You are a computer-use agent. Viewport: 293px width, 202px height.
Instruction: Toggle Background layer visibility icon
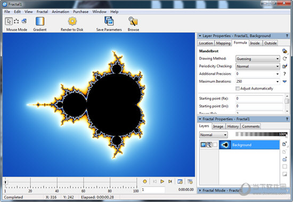pos(203,144)
